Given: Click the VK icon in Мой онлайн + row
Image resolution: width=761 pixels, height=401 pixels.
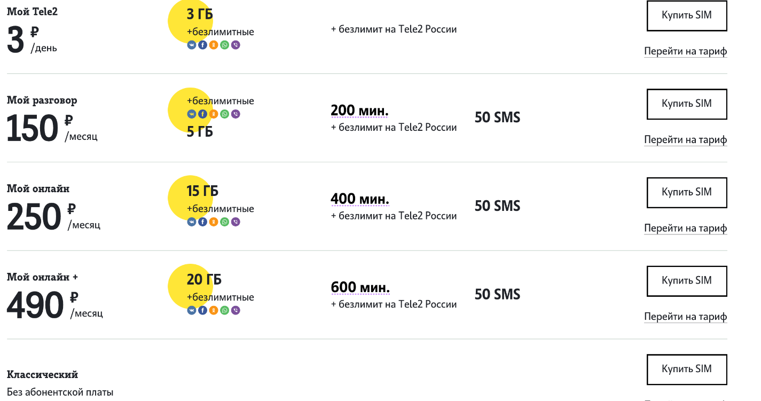Looking at the screenshot, I should click(x=192, y=310).
